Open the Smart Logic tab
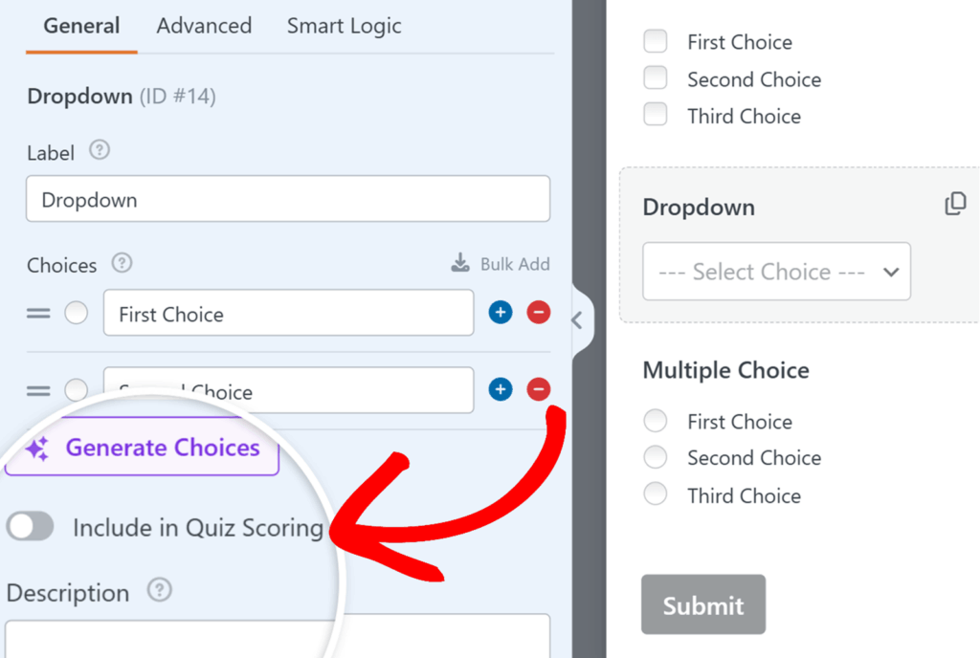This screenshot has width=980, height=658. click(345, 26)
